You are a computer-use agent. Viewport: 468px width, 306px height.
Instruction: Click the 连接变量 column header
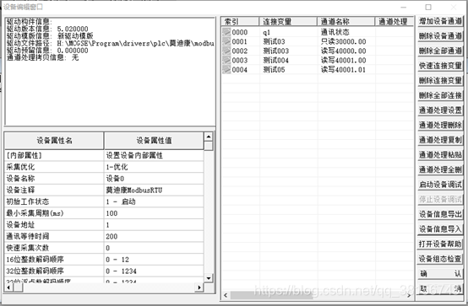pos(288,21)
